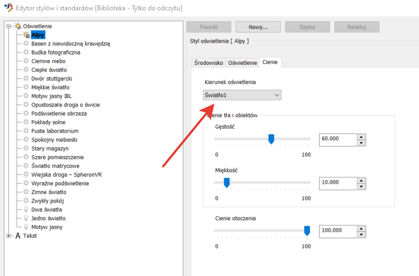
Task: Select the Cienie tab
Action: click(x=270, y=62)
